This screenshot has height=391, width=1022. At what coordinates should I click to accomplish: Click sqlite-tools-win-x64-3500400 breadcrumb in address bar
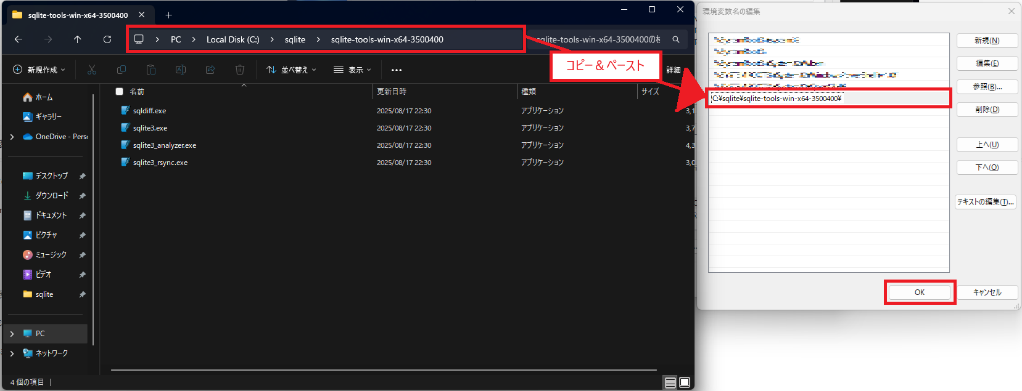click(x=387, y=39)
